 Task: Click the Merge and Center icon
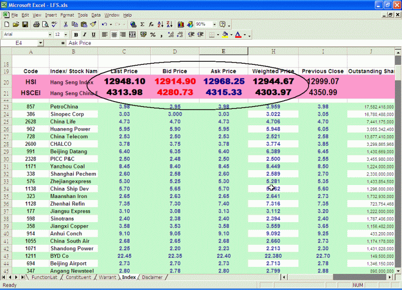[132, 35]
